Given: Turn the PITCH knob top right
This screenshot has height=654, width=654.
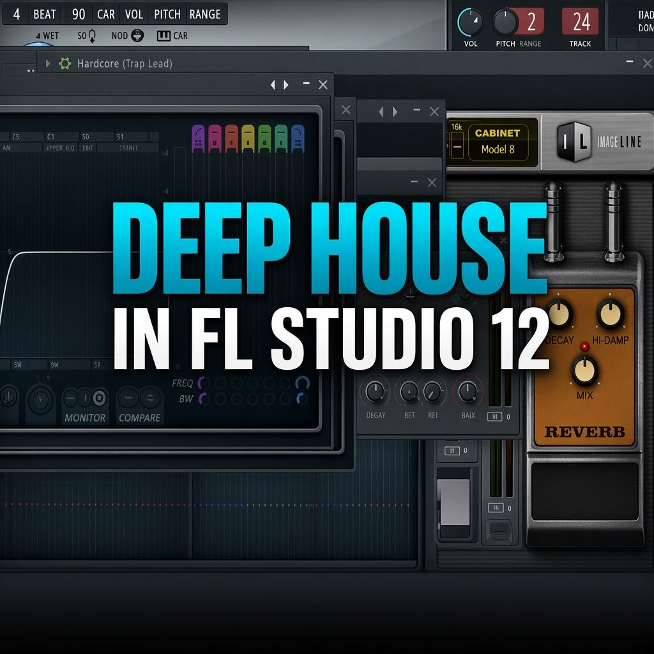Looking at the screenshot, I should coord(505,22).
